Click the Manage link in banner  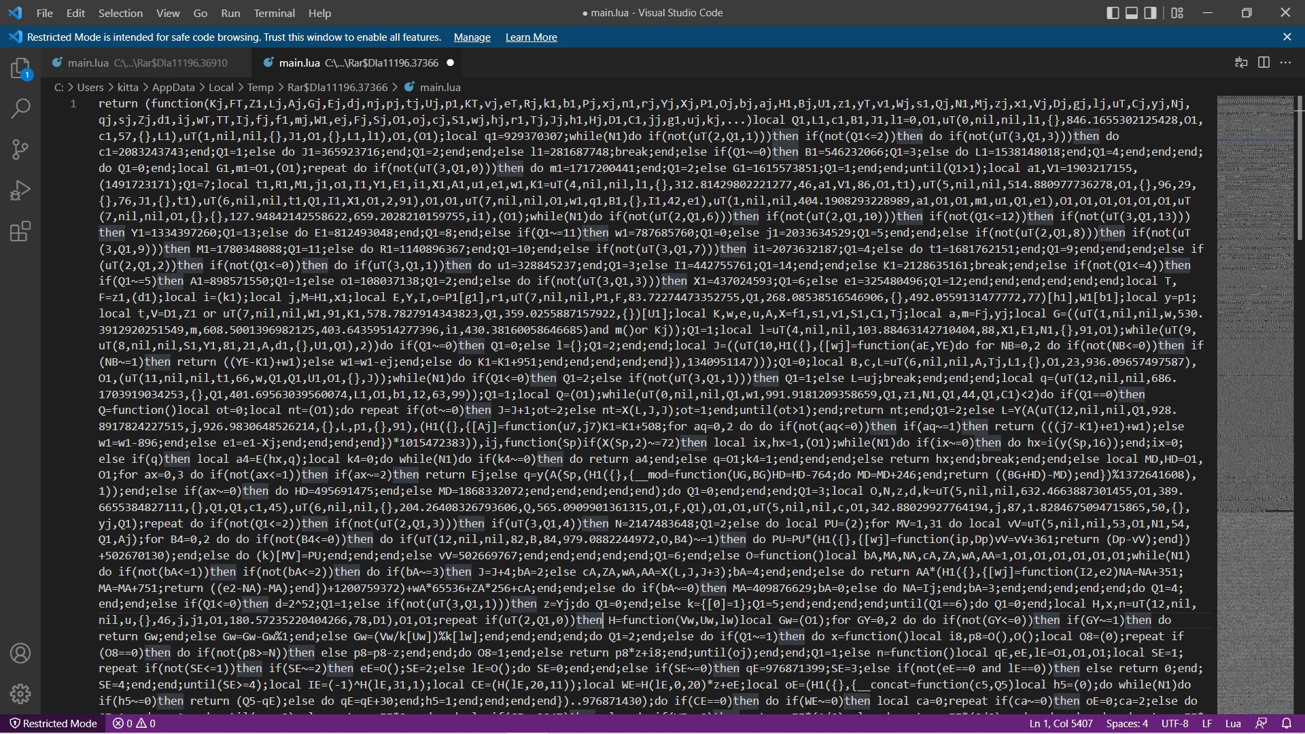[472, 37]
